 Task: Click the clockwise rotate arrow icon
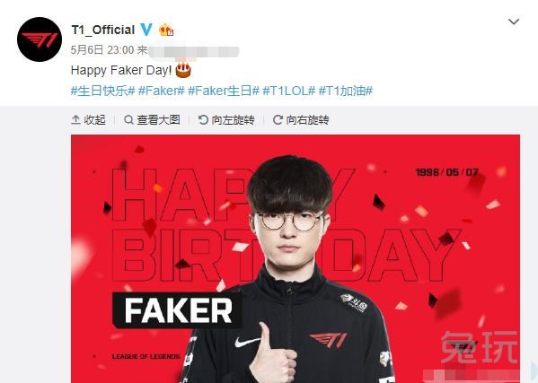click(x=278, y=120)
